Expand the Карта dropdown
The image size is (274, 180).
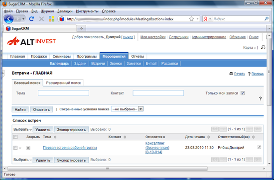tap(250, 48)
